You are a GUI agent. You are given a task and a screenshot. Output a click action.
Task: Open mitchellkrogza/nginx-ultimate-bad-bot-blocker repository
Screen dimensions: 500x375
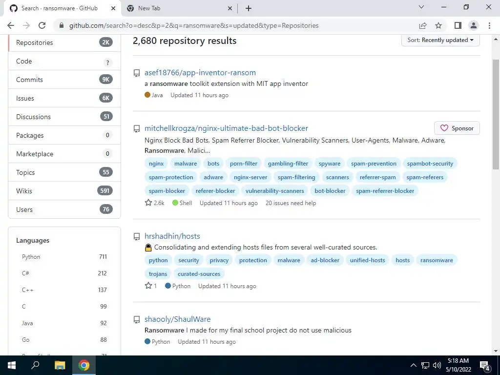226,128
